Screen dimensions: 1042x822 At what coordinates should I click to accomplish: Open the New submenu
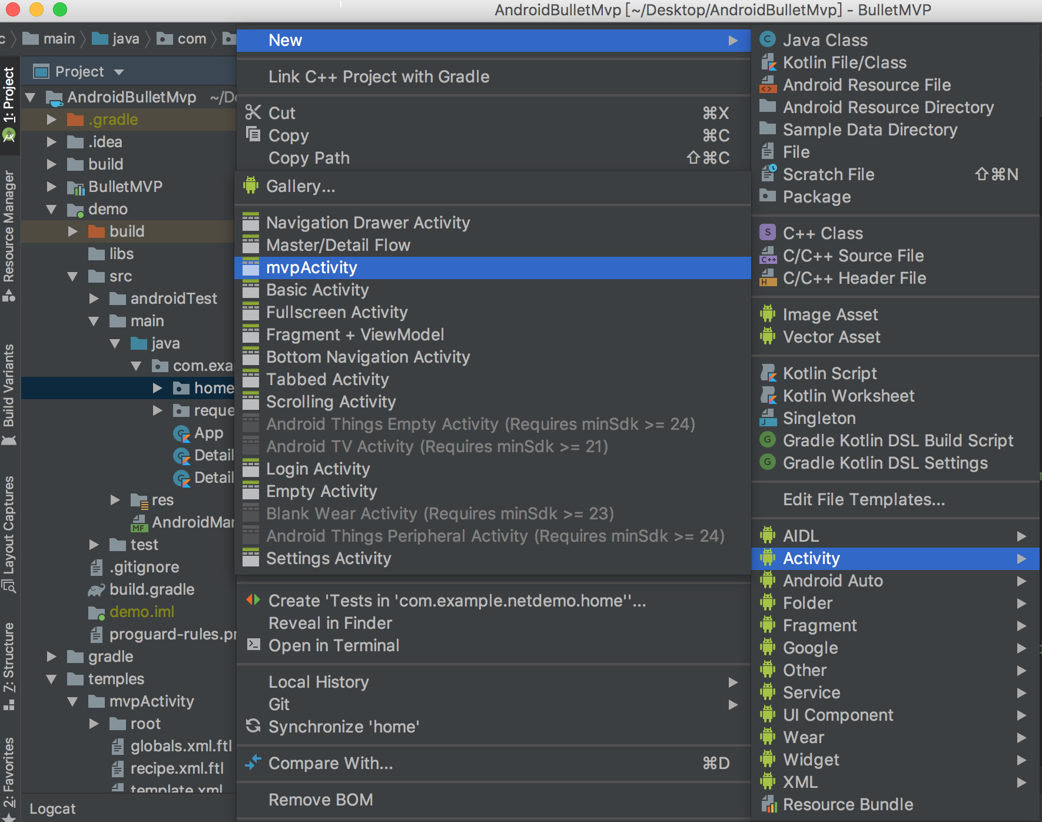pyautogui.click(x=493, y=40)
